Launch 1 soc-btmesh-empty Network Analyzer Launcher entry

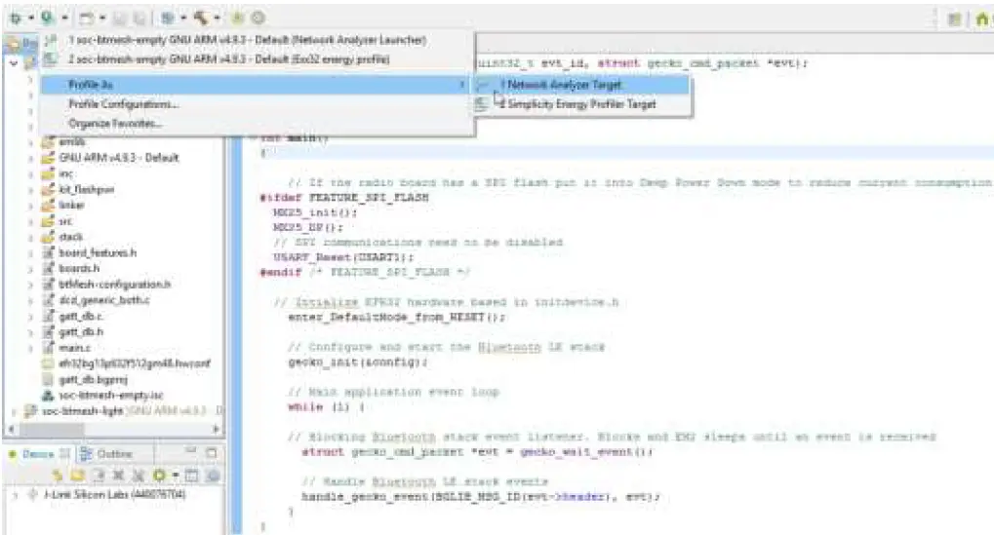tap(258, 40)
